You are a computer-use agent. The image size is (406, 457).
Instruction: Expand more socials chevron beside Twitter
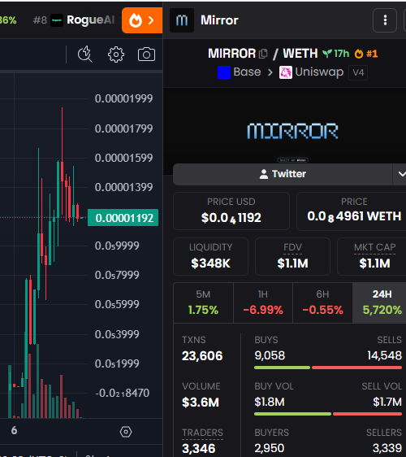[401, 174]
